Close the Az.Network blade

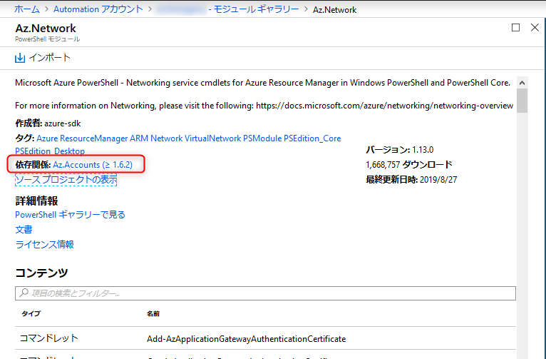(535, 28)
